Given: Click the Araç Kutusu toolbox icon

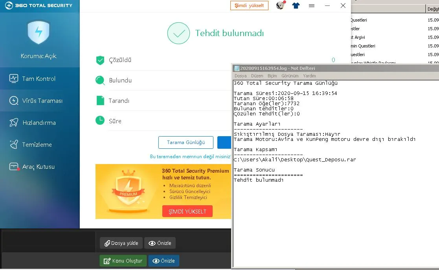Looking at the screenshot, I should point(14,166).
